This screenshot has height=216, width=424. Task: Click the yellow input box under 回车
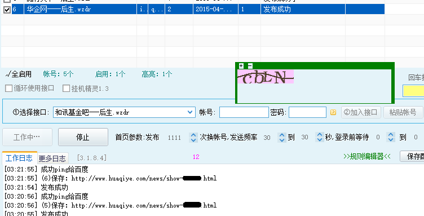413,91
